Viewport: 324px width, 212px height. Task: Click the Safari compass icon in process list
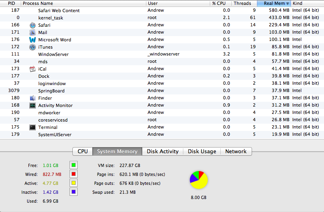33,25
